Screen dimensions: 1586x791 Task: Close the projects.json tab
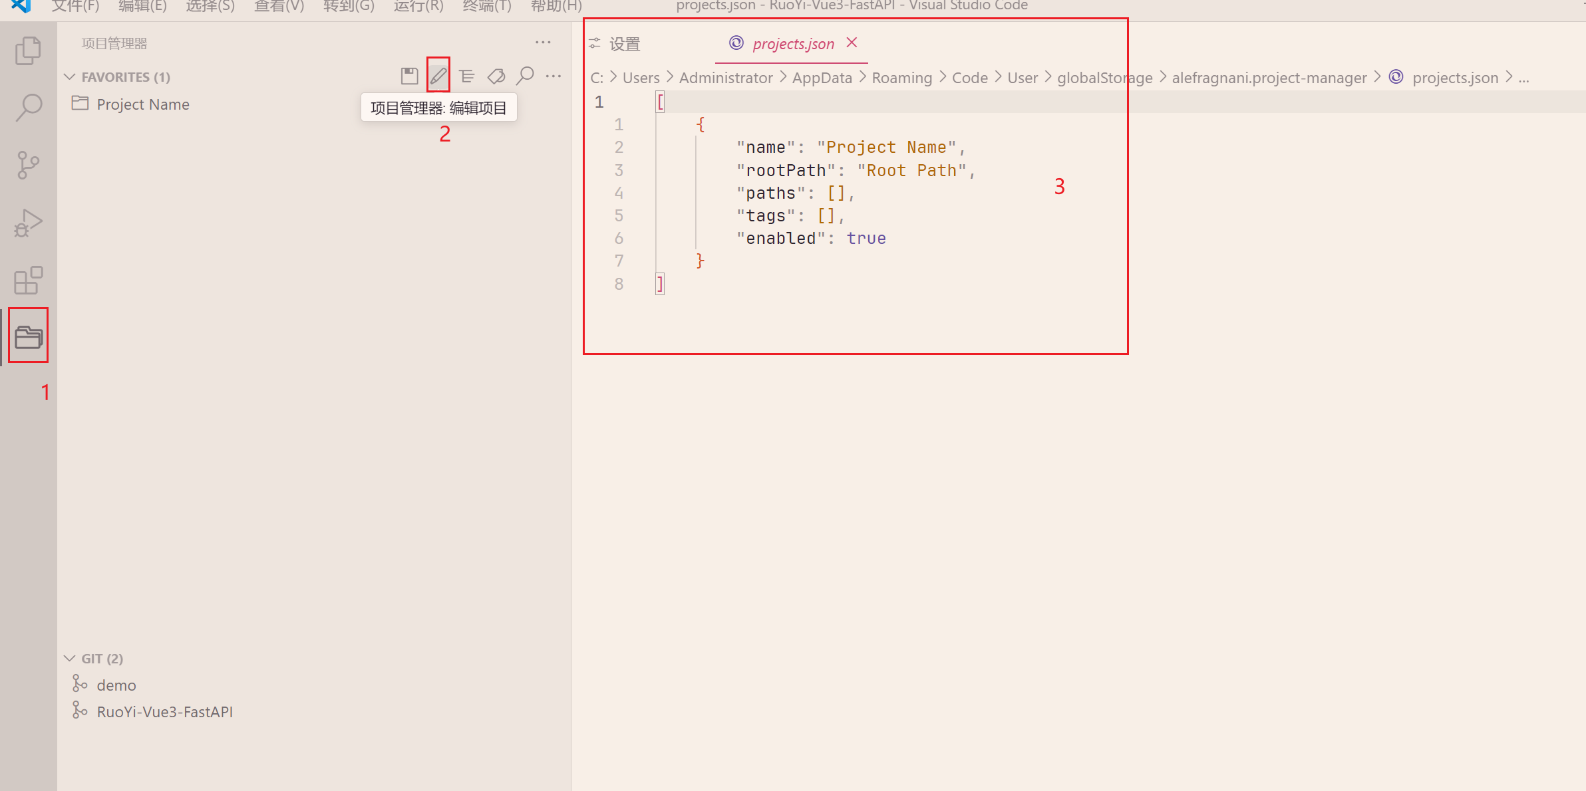point(852,43)
